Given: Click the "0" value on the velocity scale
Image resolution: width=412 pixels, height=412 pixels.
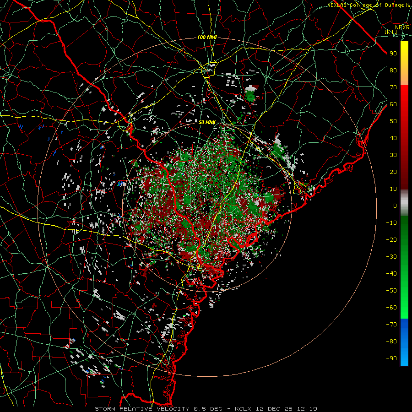Looking at the screenshot, I should click(395, 206).
